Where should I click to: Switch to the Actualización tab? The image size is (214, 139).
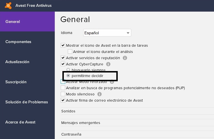point(17,62)
